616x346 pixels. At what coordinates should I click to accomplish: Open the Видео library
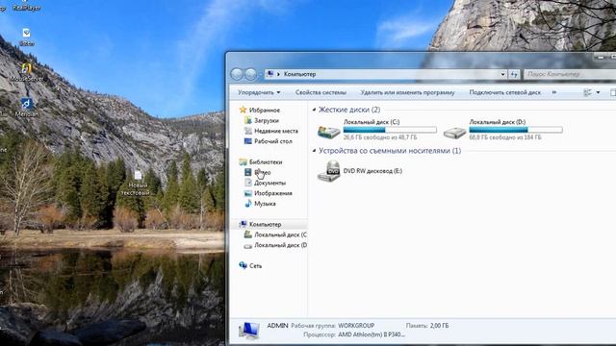258,172
